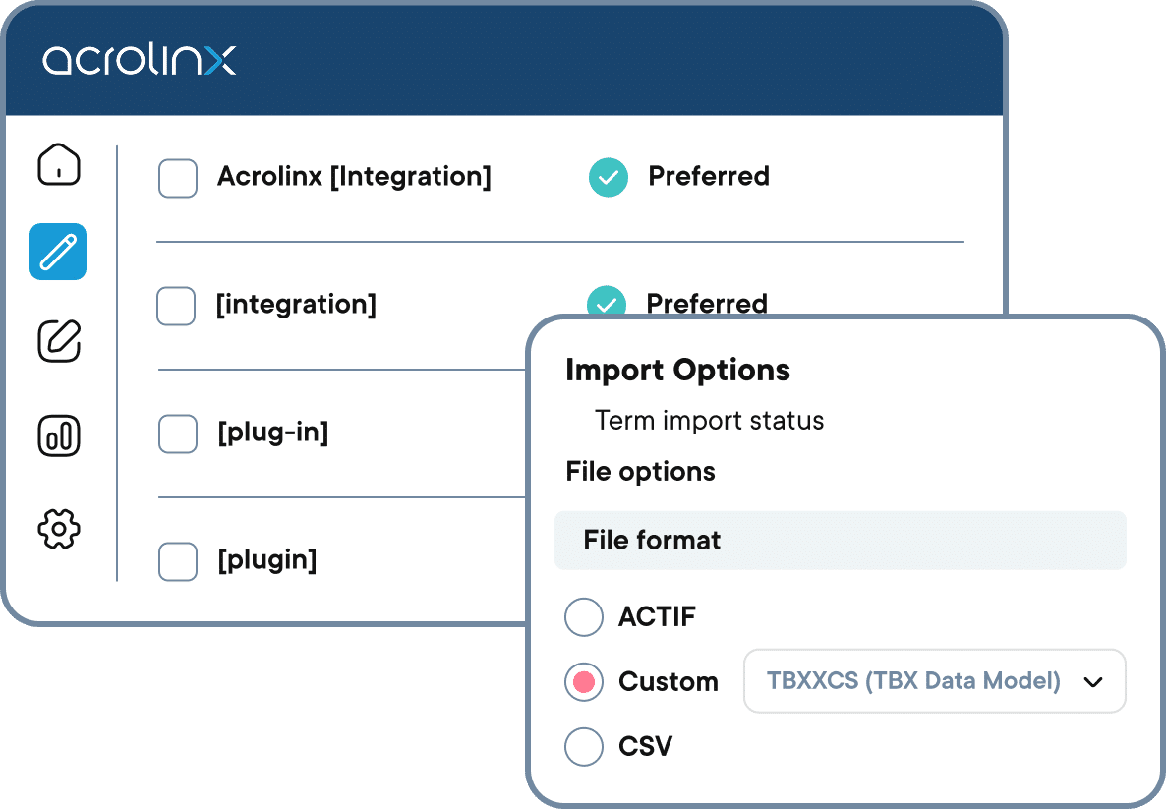The width and height of the screenshot is (1166, 809).
Task: Click the Acrolinx logo
Action: click(x=139, y=60)
